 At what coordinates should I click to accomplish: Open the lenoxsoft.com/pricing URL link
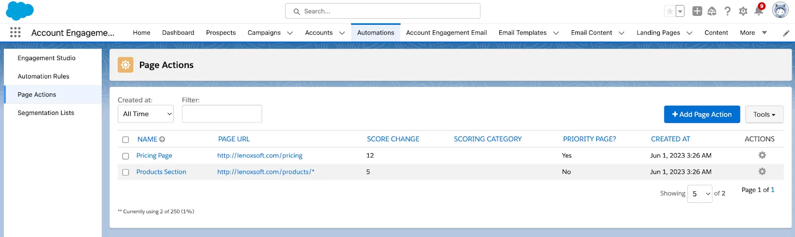coord(259,156)
